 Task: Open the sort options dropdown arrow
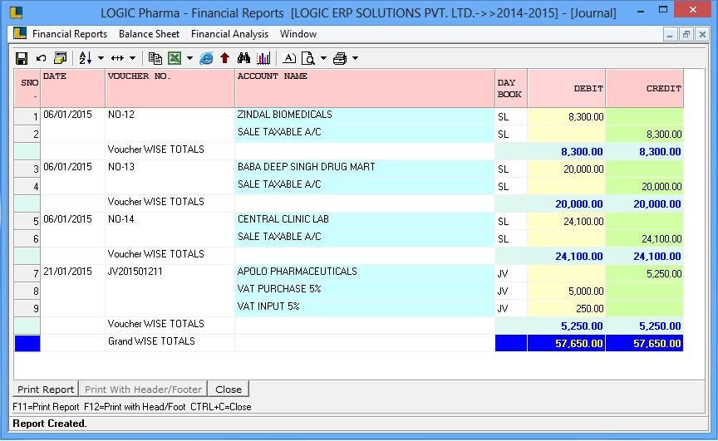[x=101, y=58]
